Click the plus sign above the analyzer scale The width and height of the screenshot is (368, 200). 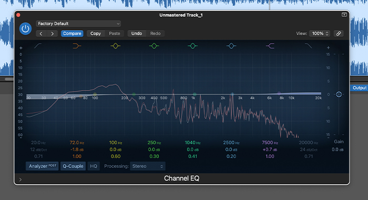pyautogui.click(x=21, y=48)
